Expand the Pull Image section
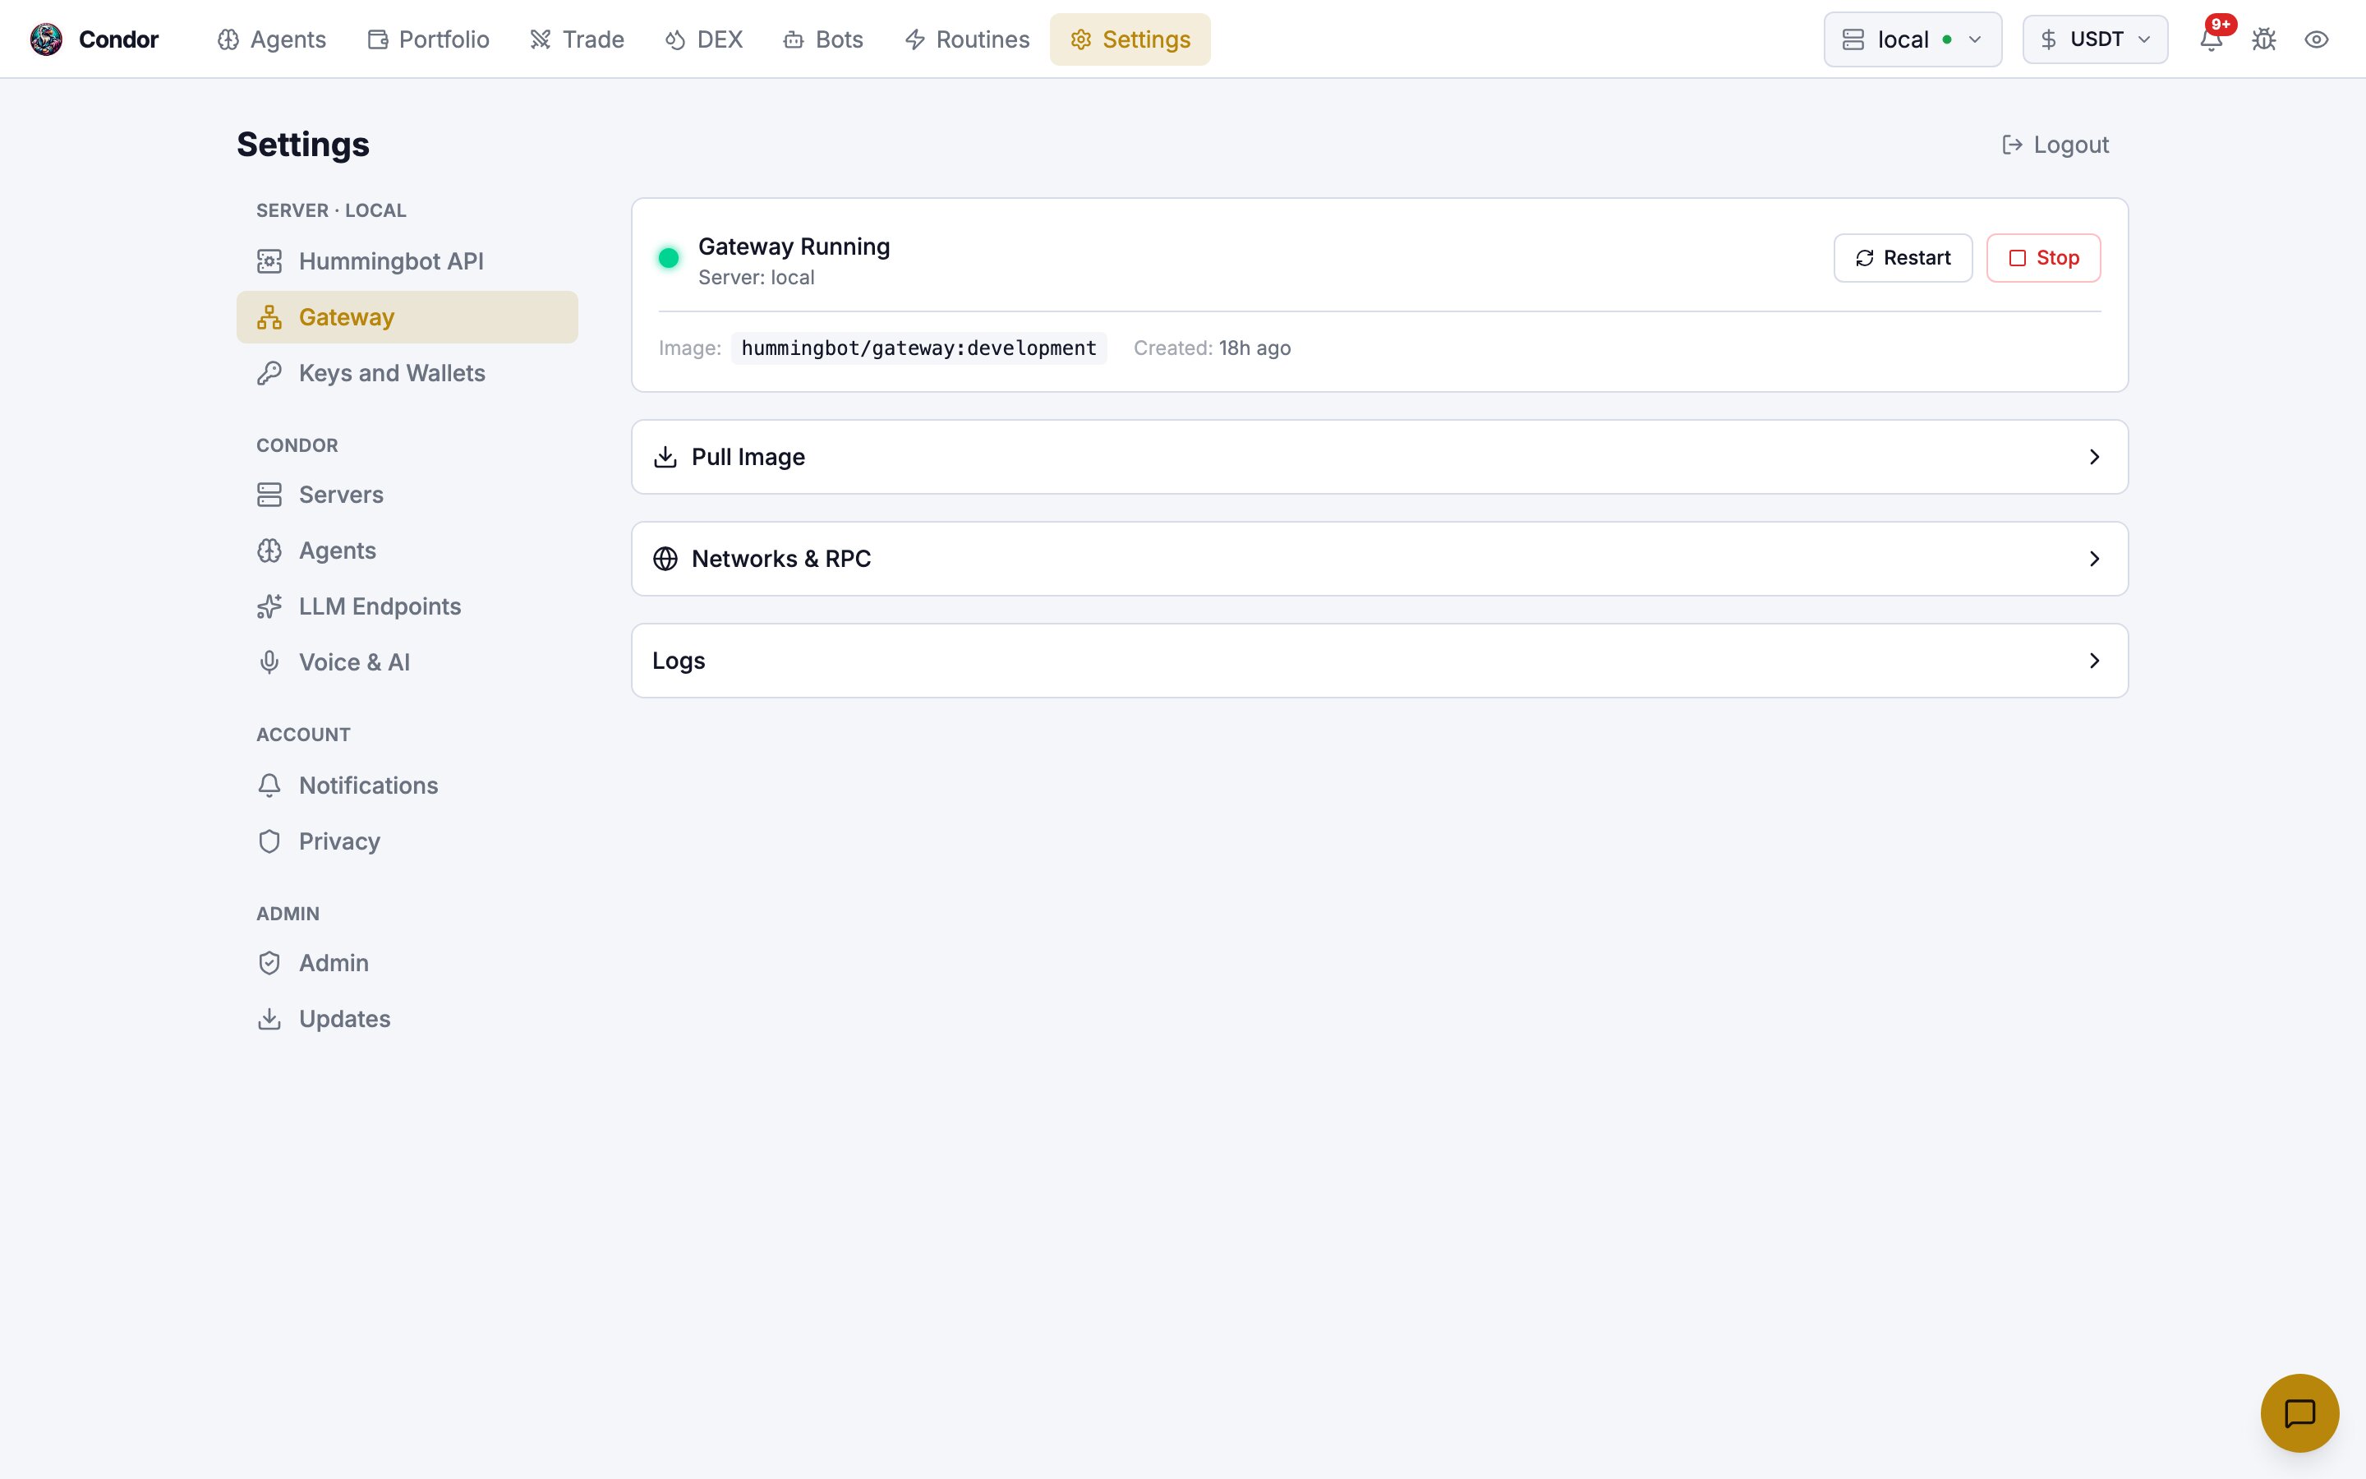Screen dimensions: 2366x1479 point(1379,457)
